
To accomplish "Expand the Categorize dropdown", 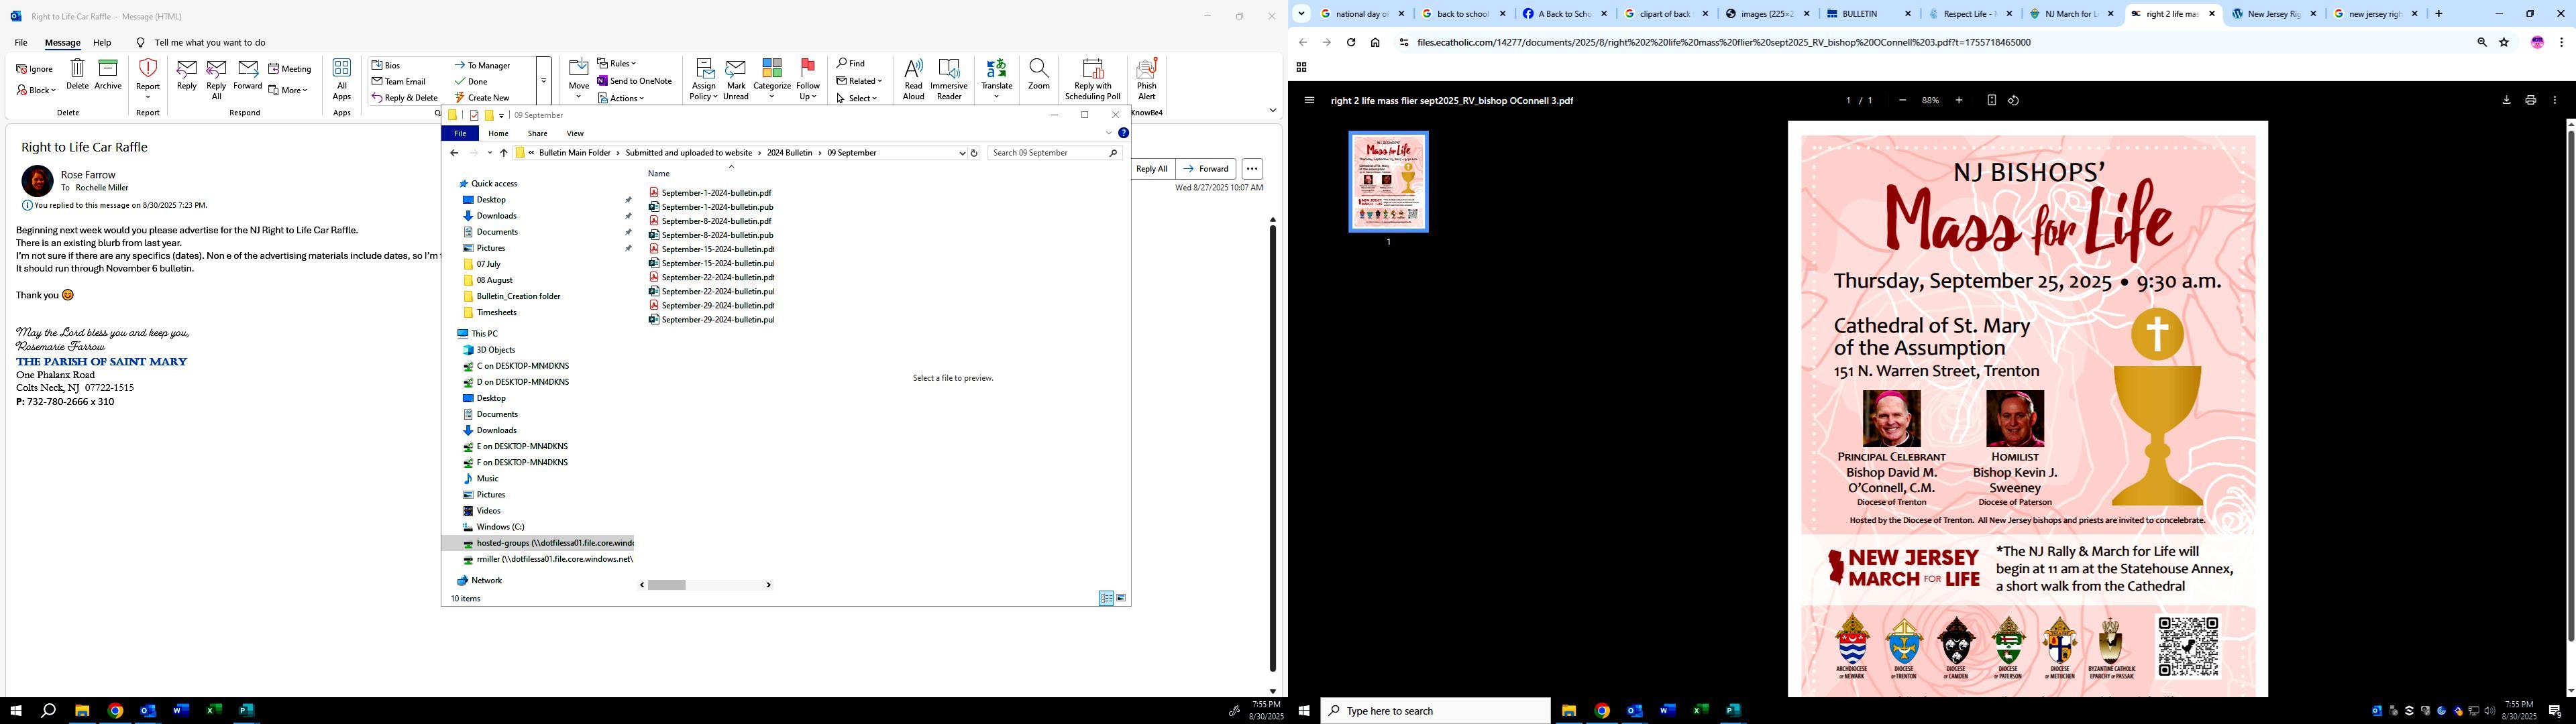I will point(771,97).
